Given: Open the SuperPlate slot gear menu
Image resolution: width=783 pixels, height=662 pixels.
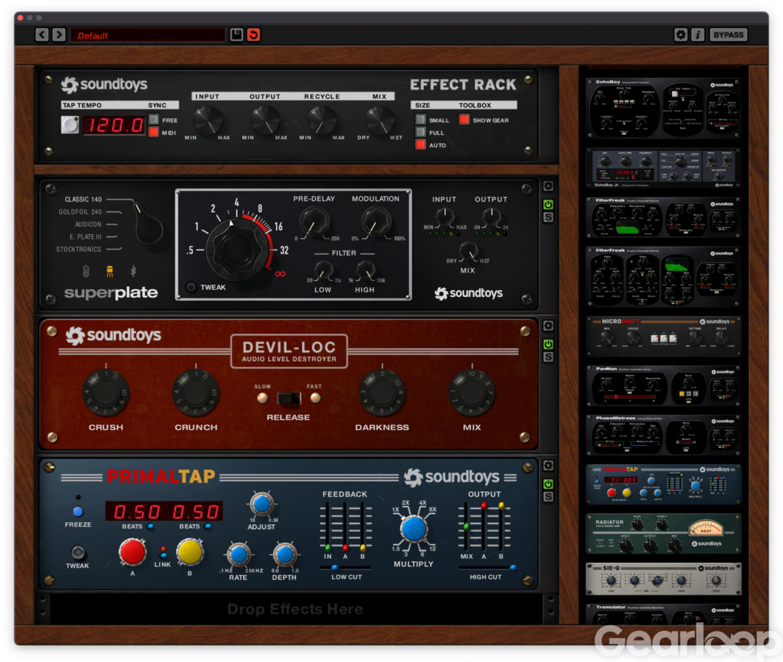Looking at the screenshot, I should (x=548, y=186).
